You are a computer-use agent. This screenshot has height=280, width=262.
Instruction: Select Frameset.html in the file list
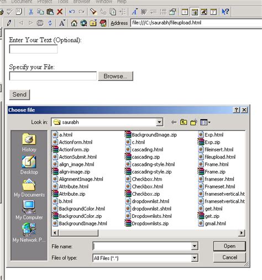[217, 186]
